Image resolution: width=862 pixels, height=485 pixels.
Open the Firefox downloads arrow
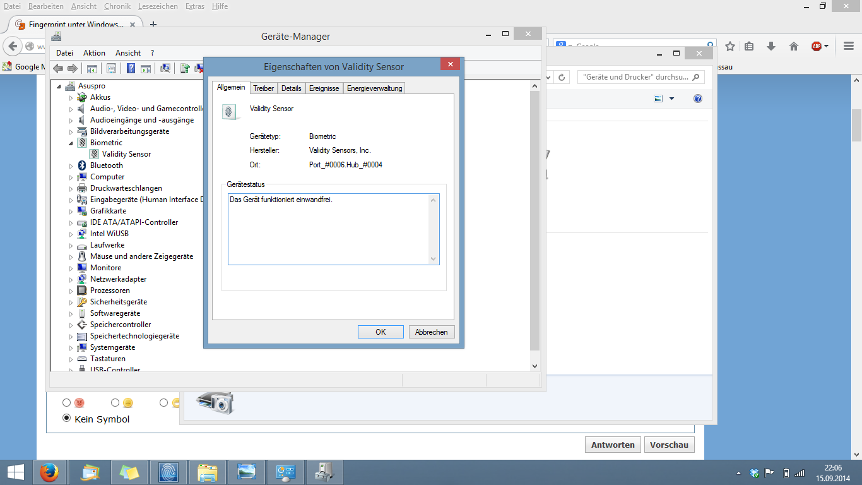click(x=771, y=46)
